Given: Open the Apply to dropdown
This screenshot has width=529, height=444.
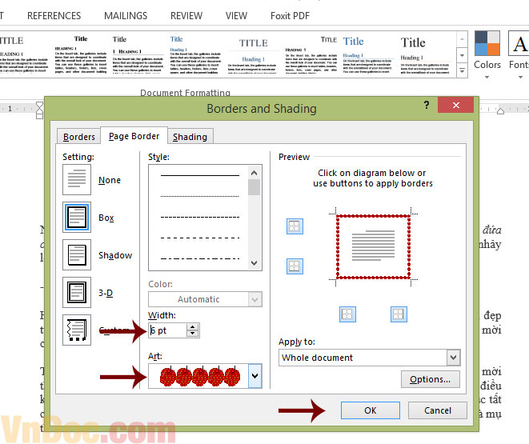Looking at the screenshot, I should (x=454, y=358).
